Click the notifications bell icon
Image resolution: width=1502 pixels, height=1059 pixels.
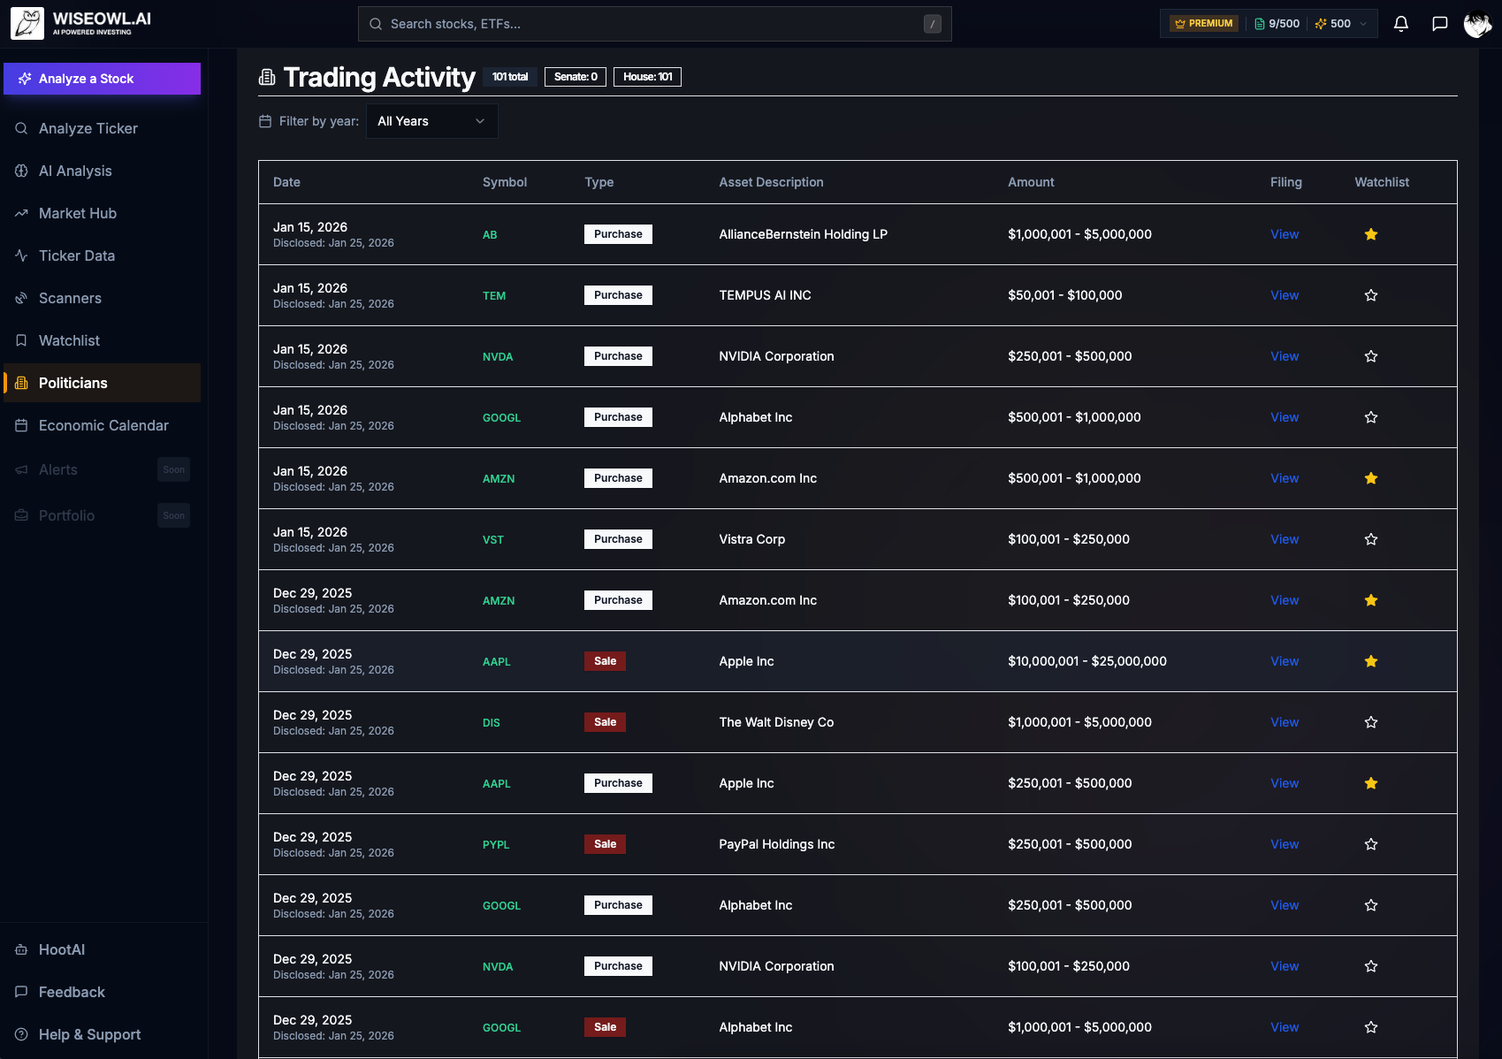coord(1401,24)
